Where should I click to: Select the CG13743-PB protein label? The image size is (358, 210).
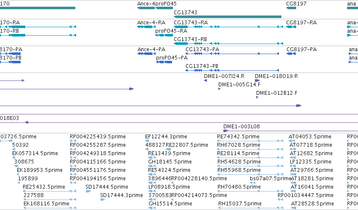click(202, 66)
